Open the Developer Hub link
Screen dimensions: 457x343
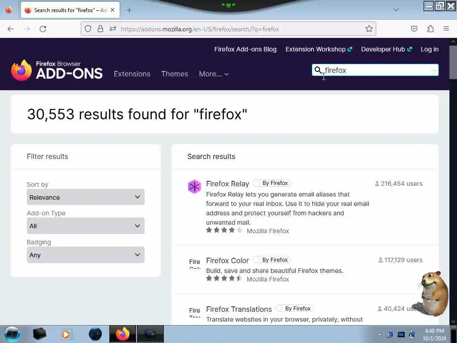[386, 49]
